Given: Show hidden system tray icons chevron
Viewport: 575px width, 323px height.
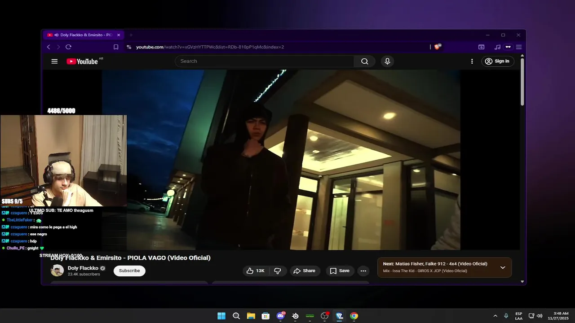Looking at the screenshot, I should 495,316.
